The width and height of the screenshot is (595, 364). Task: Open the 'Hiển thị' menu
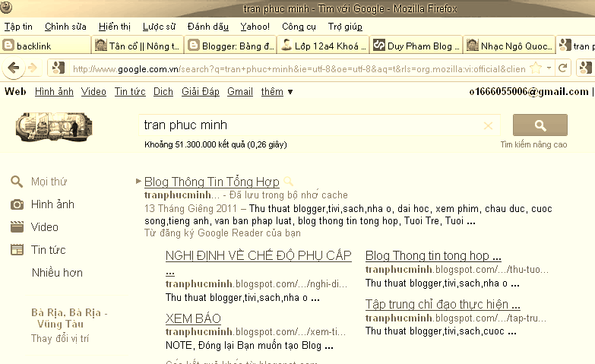[x=114, y=26]
